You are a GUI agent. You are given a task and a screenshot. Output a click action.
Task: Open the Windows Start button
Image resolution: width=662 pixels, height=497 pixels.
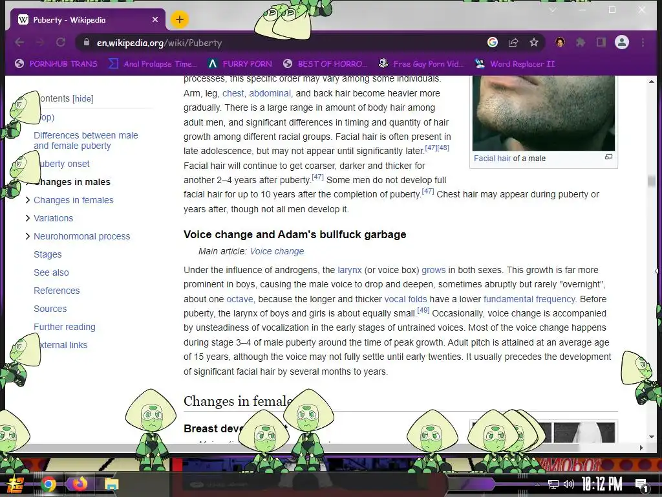coord(16,484)
